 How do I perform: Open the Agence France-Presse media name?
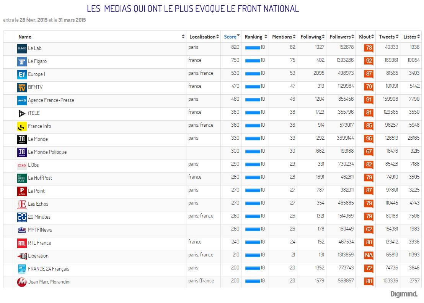click(x=51, y=100)
